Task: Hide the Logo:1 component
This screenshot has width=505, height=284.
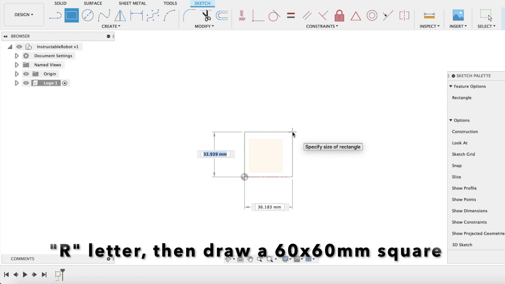Action: [26, 83]
